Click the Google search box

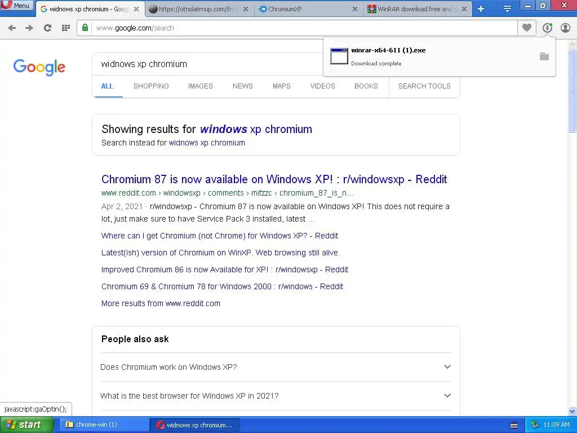click(208, 64)
